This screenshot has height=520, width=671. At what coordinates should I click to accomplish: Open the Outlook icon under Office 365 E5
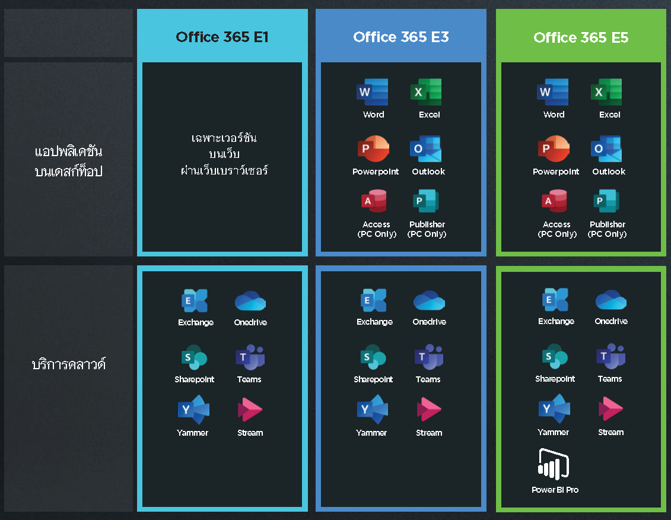click(x=608, y=148)
